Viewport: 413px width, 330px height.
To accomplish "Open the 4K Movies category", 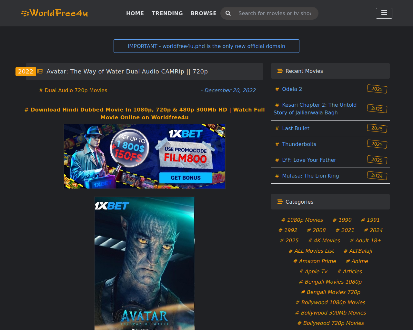I will [324, 240].
